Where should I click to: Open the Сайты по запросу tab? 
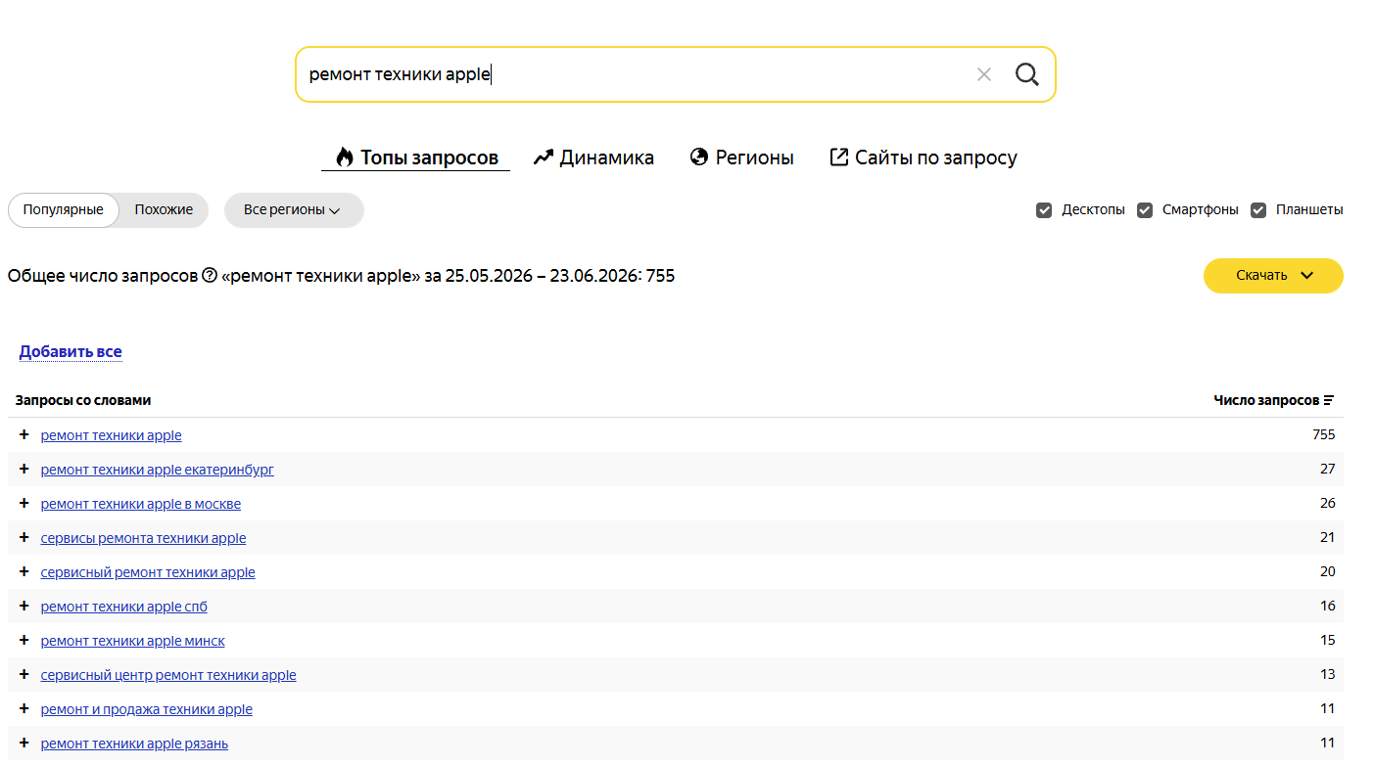coord(924,158)
